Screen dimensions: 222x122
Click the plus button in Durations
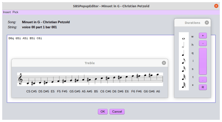pos(203,36)
